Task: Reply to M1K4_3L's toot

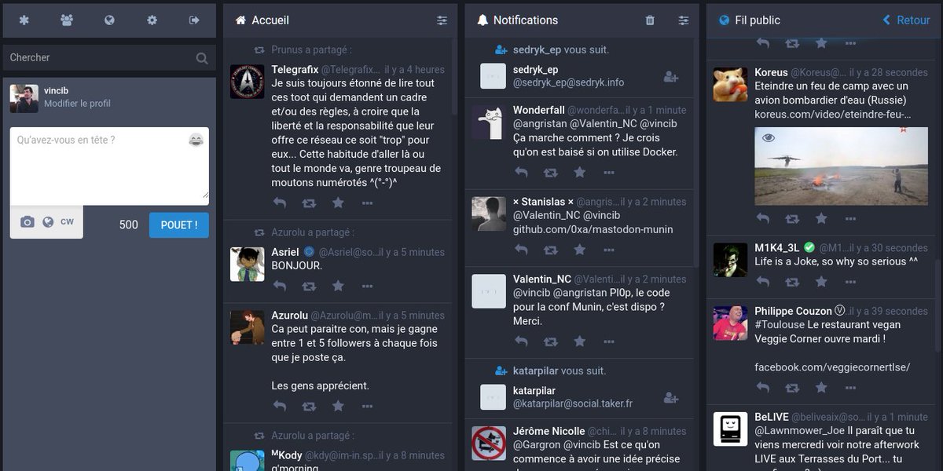Action: [763, 282]
